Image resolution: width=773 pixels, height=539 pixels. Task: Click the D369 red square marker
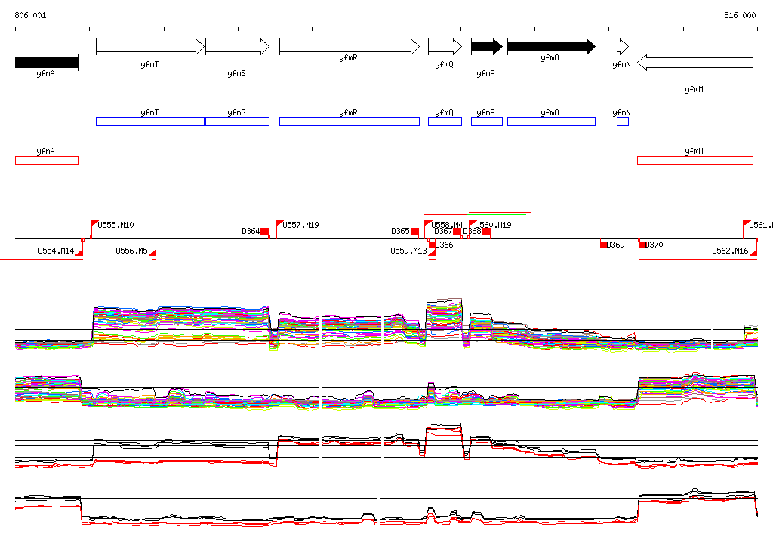(x=604, y=245)
